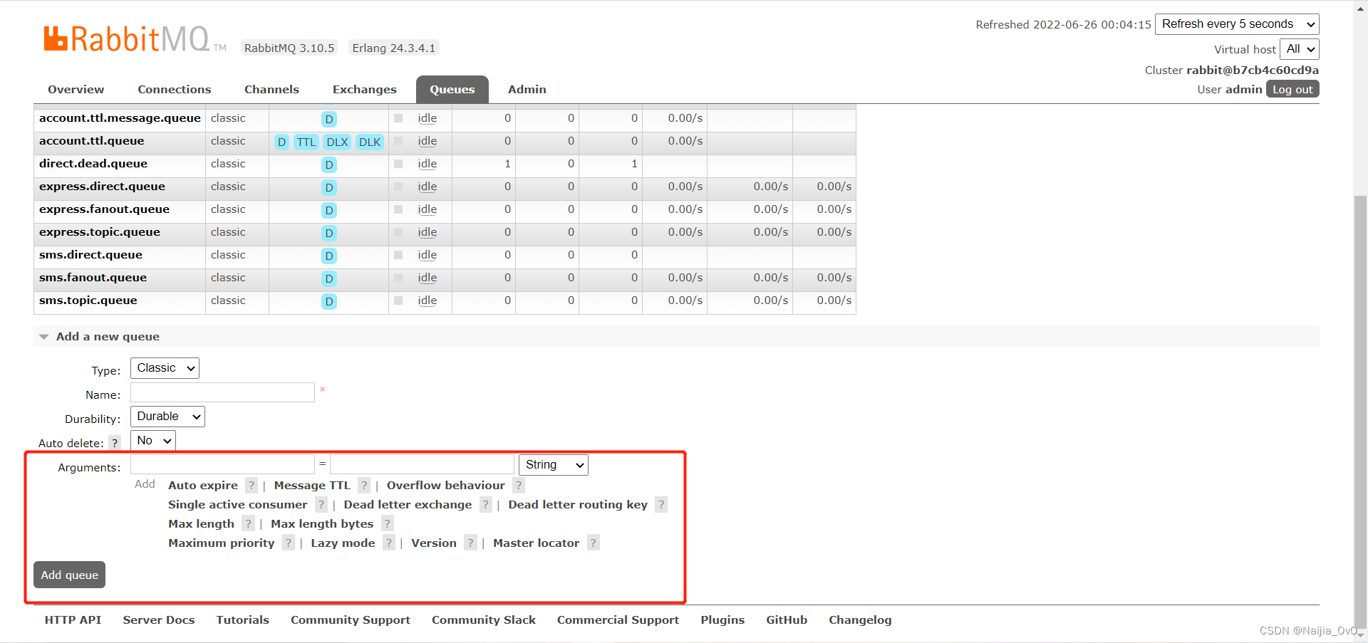Viewport: 1368px width, 643px height.
Task: Open help icon for Version argument
Action: pyautogui.click(x=470, y=543)
